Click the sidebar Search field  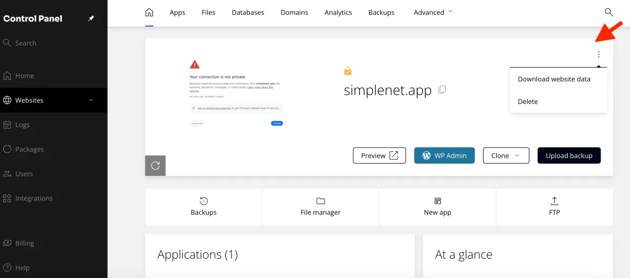click(26, 43)
